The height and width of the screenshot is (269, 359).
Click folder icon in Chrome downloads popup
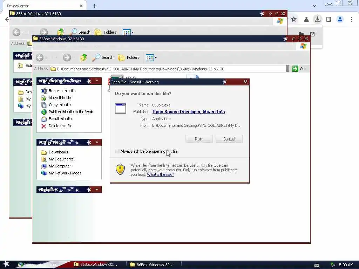(301, 34)
